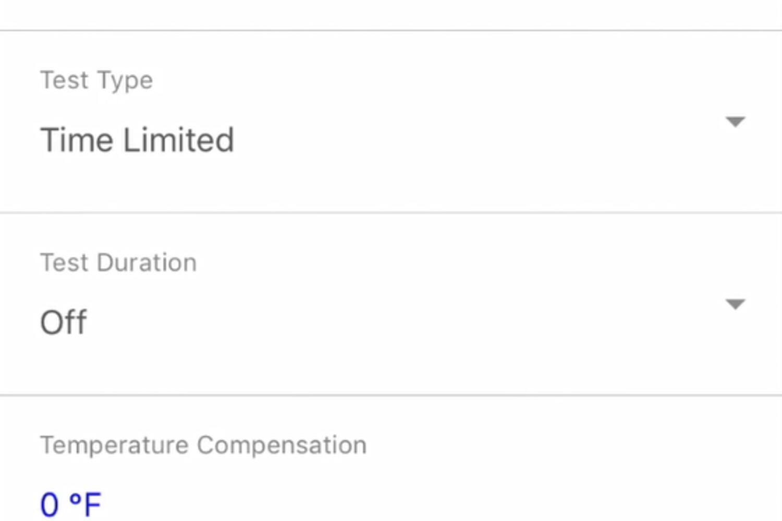Click the Temperature Compensation label
782x521 pixels.
203,445
